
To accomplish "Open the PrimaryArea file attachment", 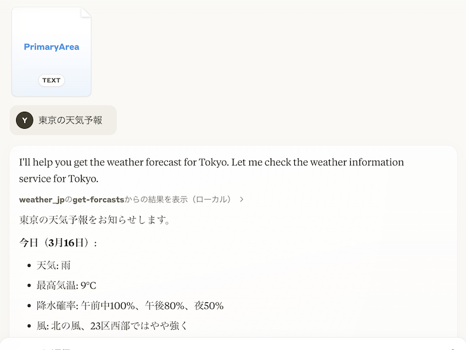I will click(x=51, y=52).
